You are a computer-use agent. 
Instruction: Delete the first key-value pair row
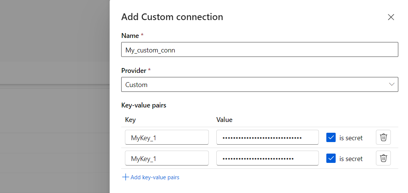tap(383, 138)
